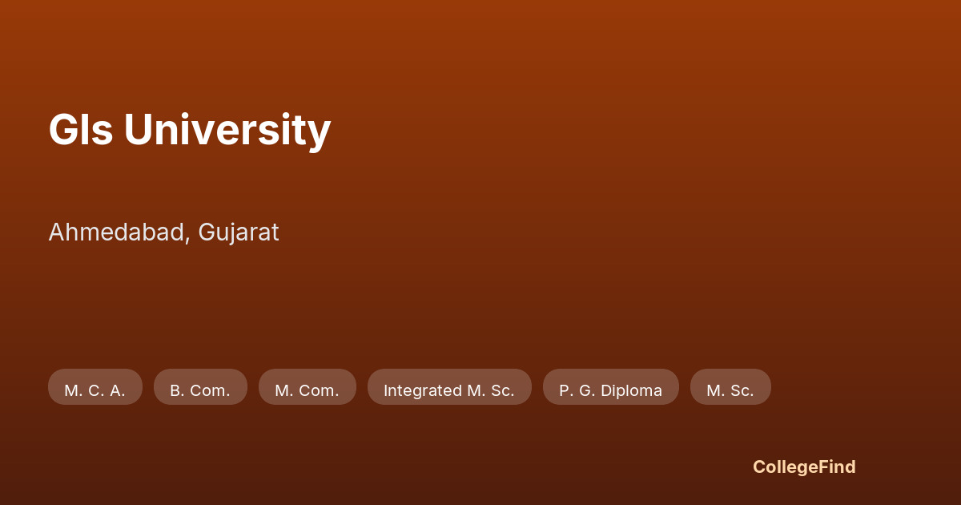Pick the first course tag, M. C. A.
961x505 pixels.
tap(94, 390)
